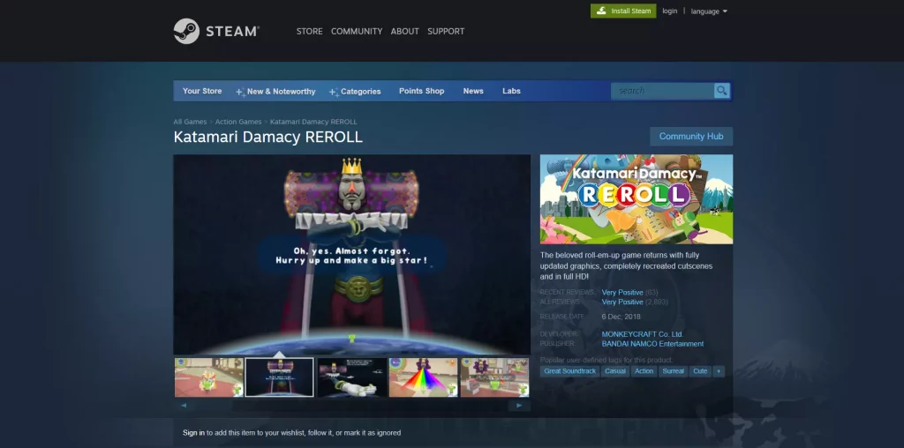This screenshot has width=904, height=448.
Task: Click Katamari Damacy REROLL breadcrumb
Action: coord(313,122)
